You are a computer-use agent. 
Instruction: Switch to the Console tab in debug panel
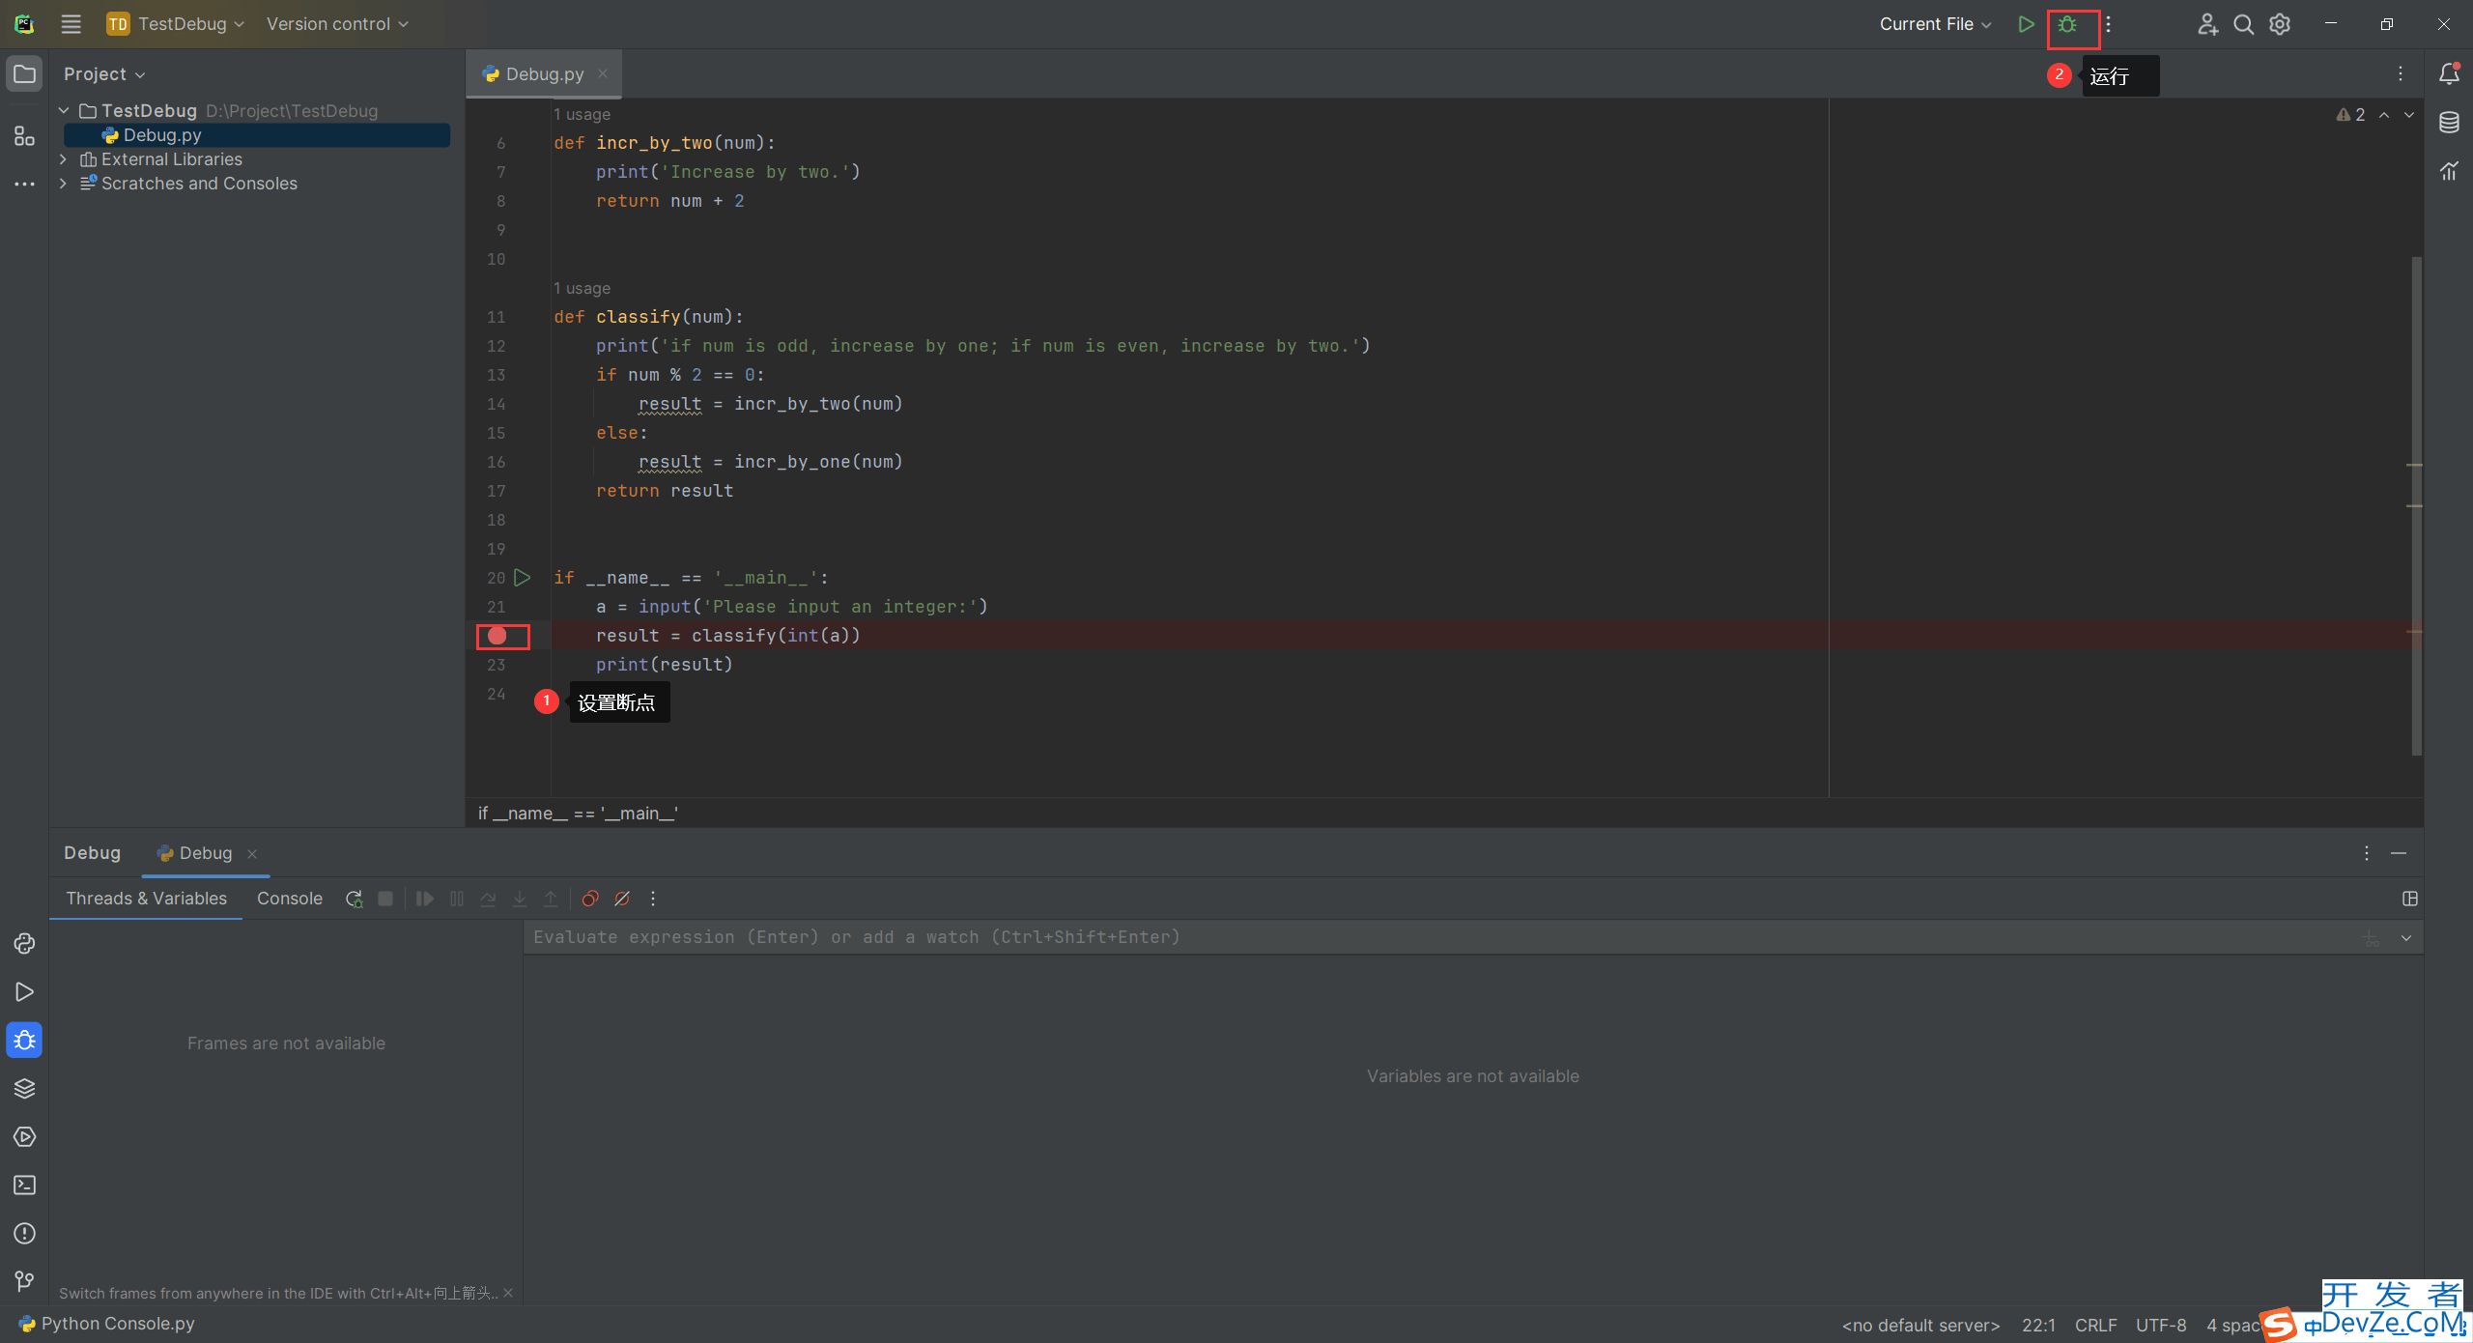288,899
